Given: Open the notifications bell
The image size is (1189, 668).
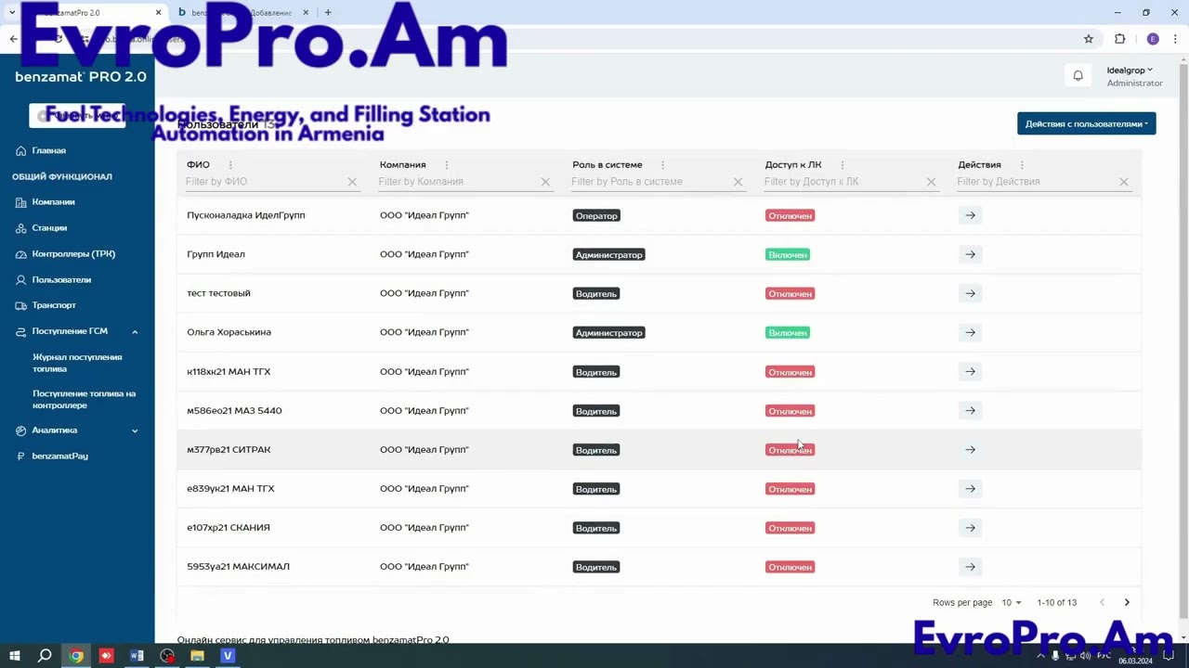Looking at the screenshot, I should pos(1078,76).
